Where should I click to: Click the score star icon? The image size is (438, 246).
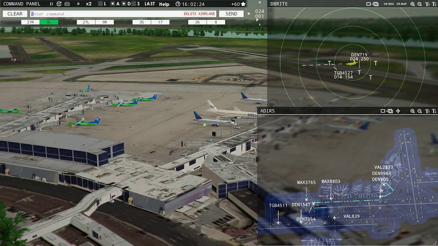243,4
